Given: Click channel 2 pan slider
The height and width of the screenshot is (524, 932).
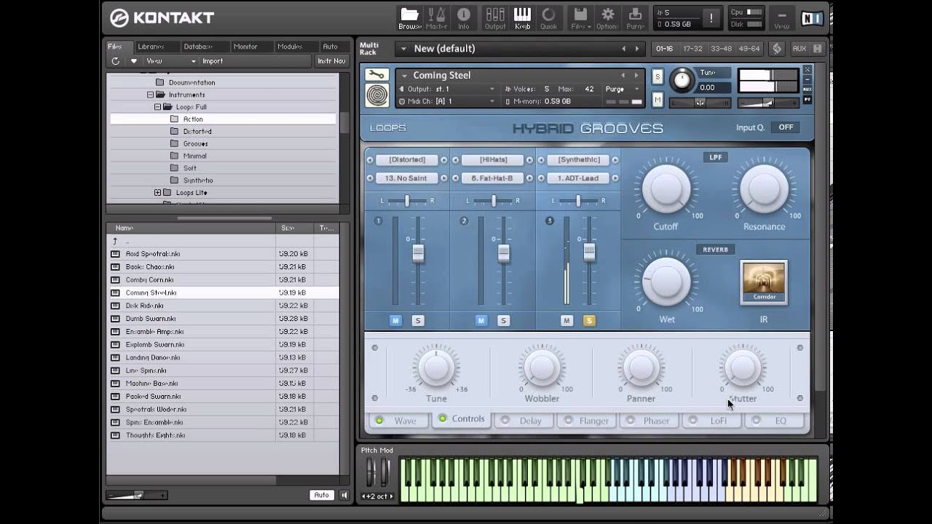Looking at the screenshot, I should [x=493, y=200].
